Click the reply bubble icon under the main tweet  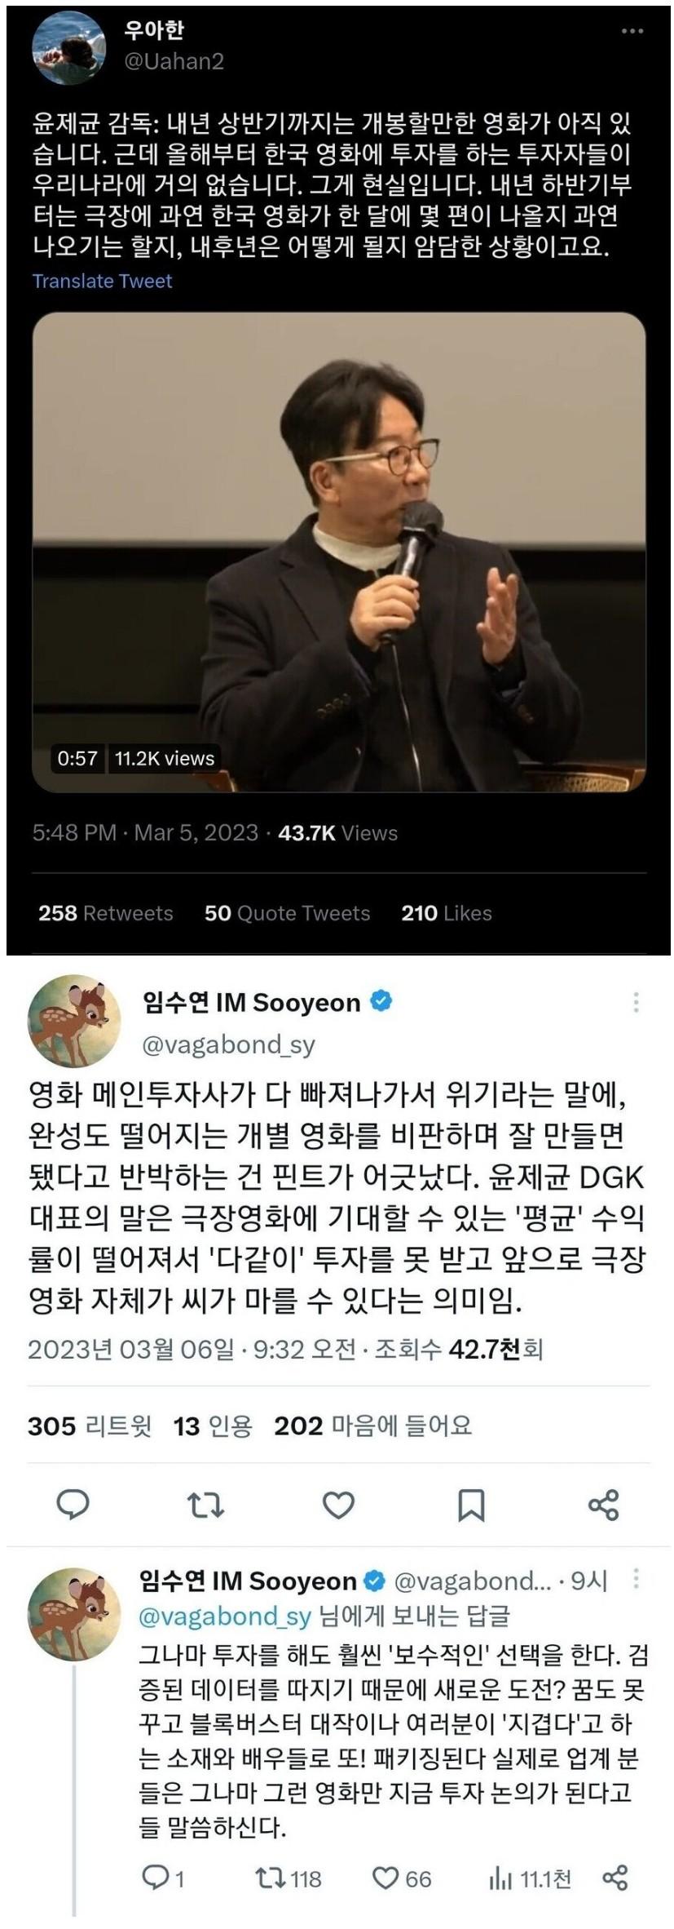pos(73,1505)
